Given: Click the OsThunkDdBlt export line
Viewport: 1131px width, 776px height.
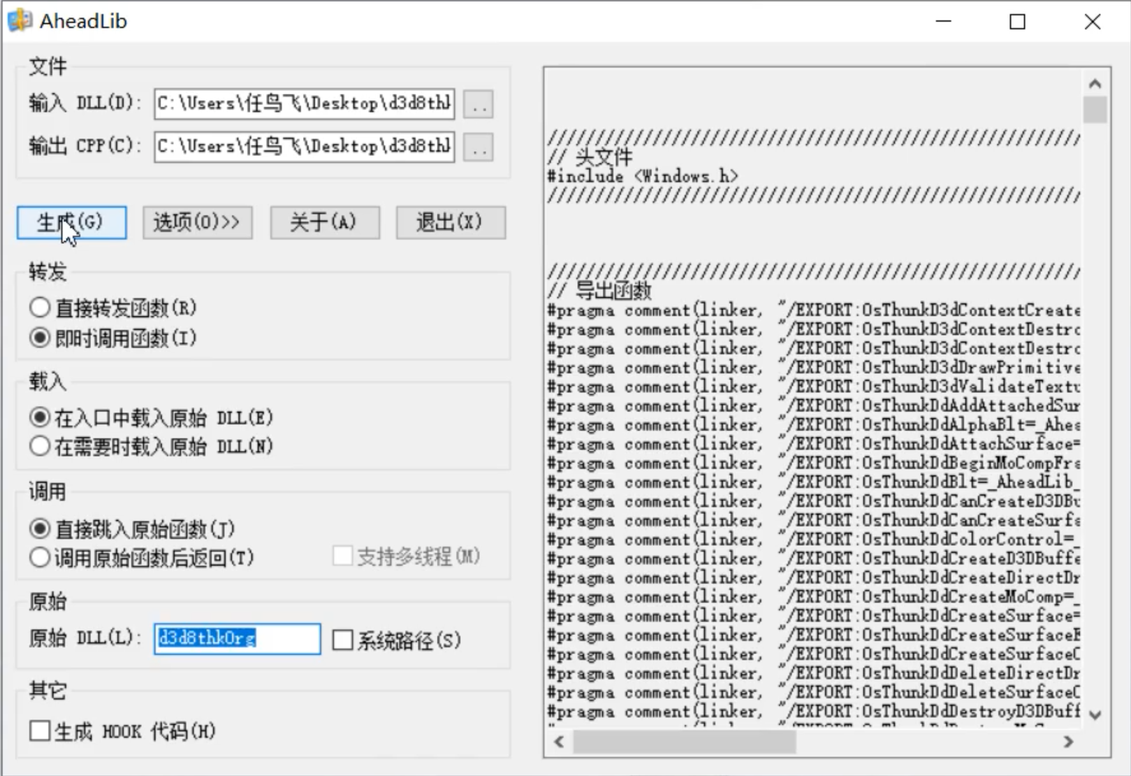Looking at the screenshot, I should point(814,482).
